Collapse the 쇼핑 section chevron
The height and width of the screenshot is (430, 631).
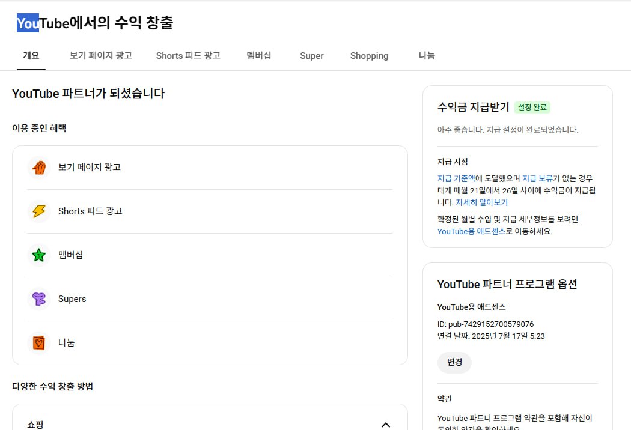pyautogui.click(x=386, y=425)
